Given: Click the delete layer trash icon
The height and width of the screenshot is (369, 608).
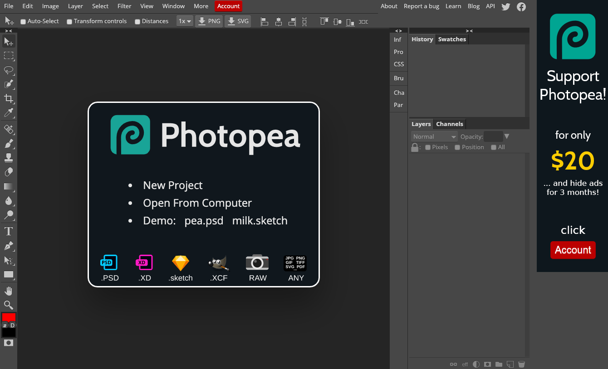Looking at the screenshot, I should click(521, 364).
